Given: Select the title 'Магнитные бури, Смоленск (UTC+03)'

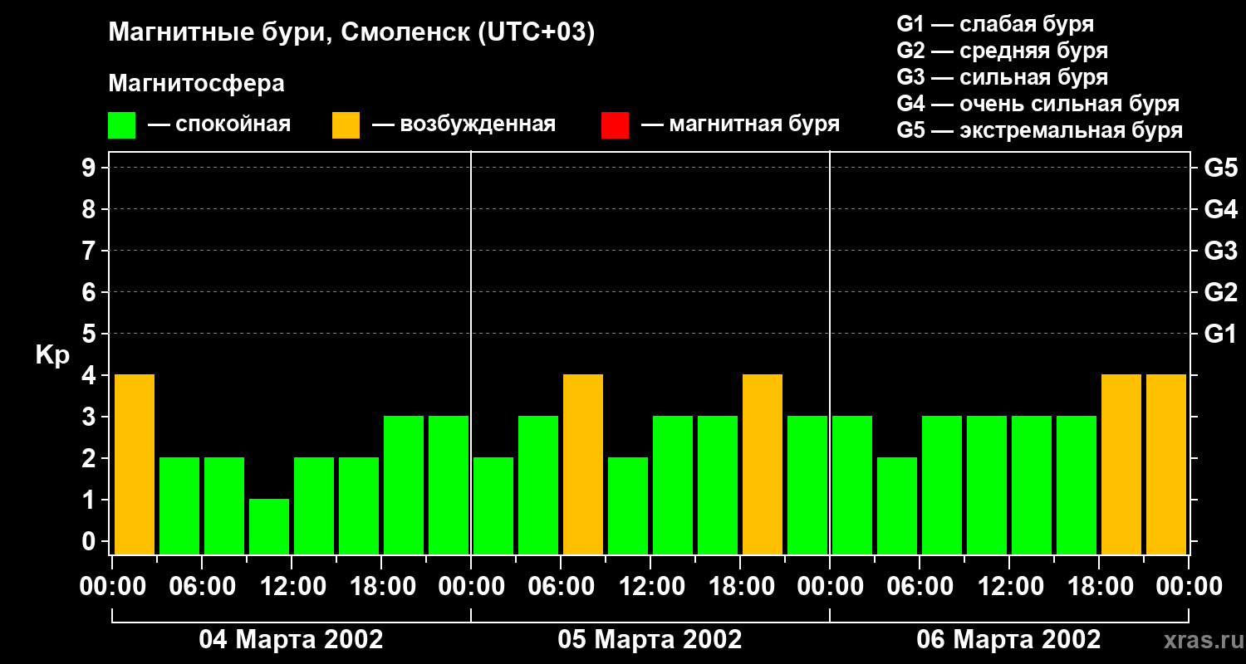Looking at the screenshot, I should (351, 33).
